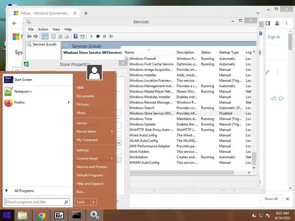Select Services (Local) tree node

pyautogui.click(x=44, y=44)
